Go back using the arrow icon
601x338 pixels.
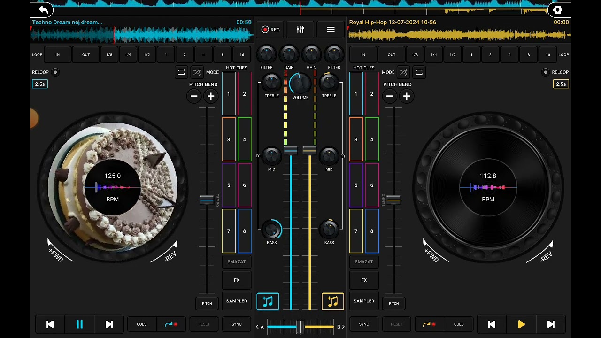click(x=43, y=9)
